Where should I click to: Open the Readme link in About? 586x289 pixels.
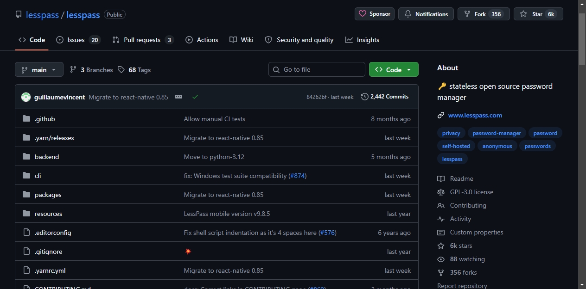point(455,178)
